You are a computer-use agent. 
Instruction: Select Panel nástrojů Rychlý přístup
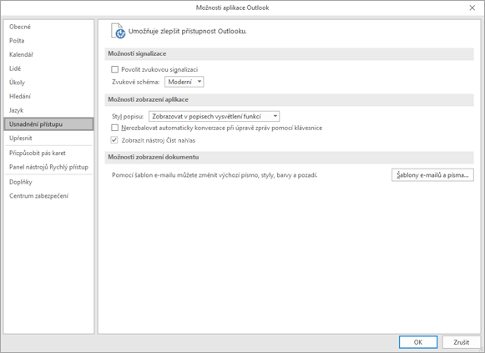48,167
